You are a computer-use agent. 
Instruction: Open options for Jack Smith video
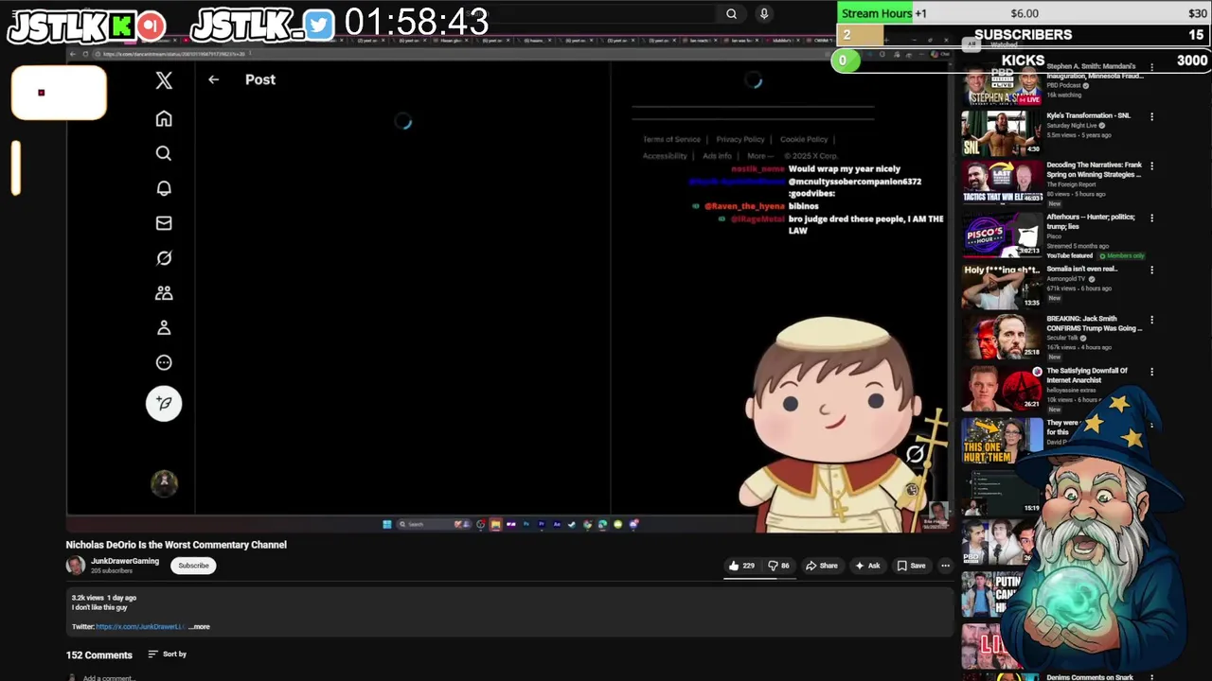pos(1151,320)
